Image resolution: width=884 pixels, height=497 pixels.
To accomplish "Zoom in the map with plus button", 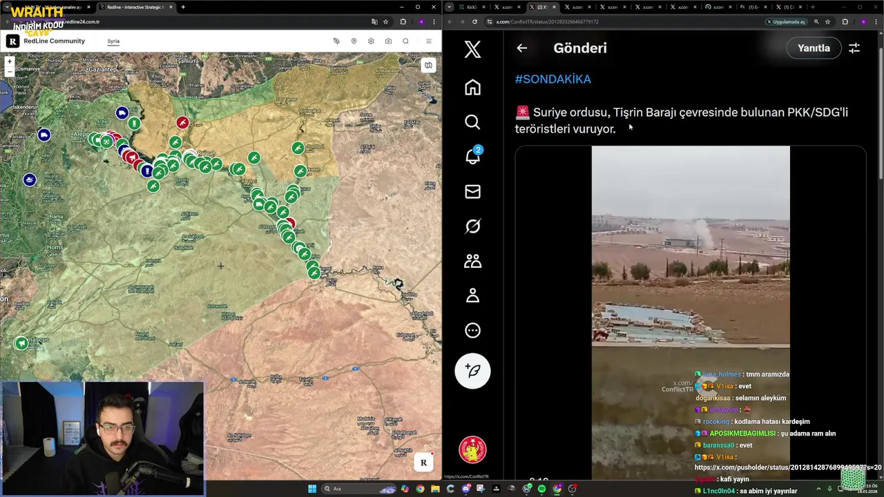I will pos(10,62).
